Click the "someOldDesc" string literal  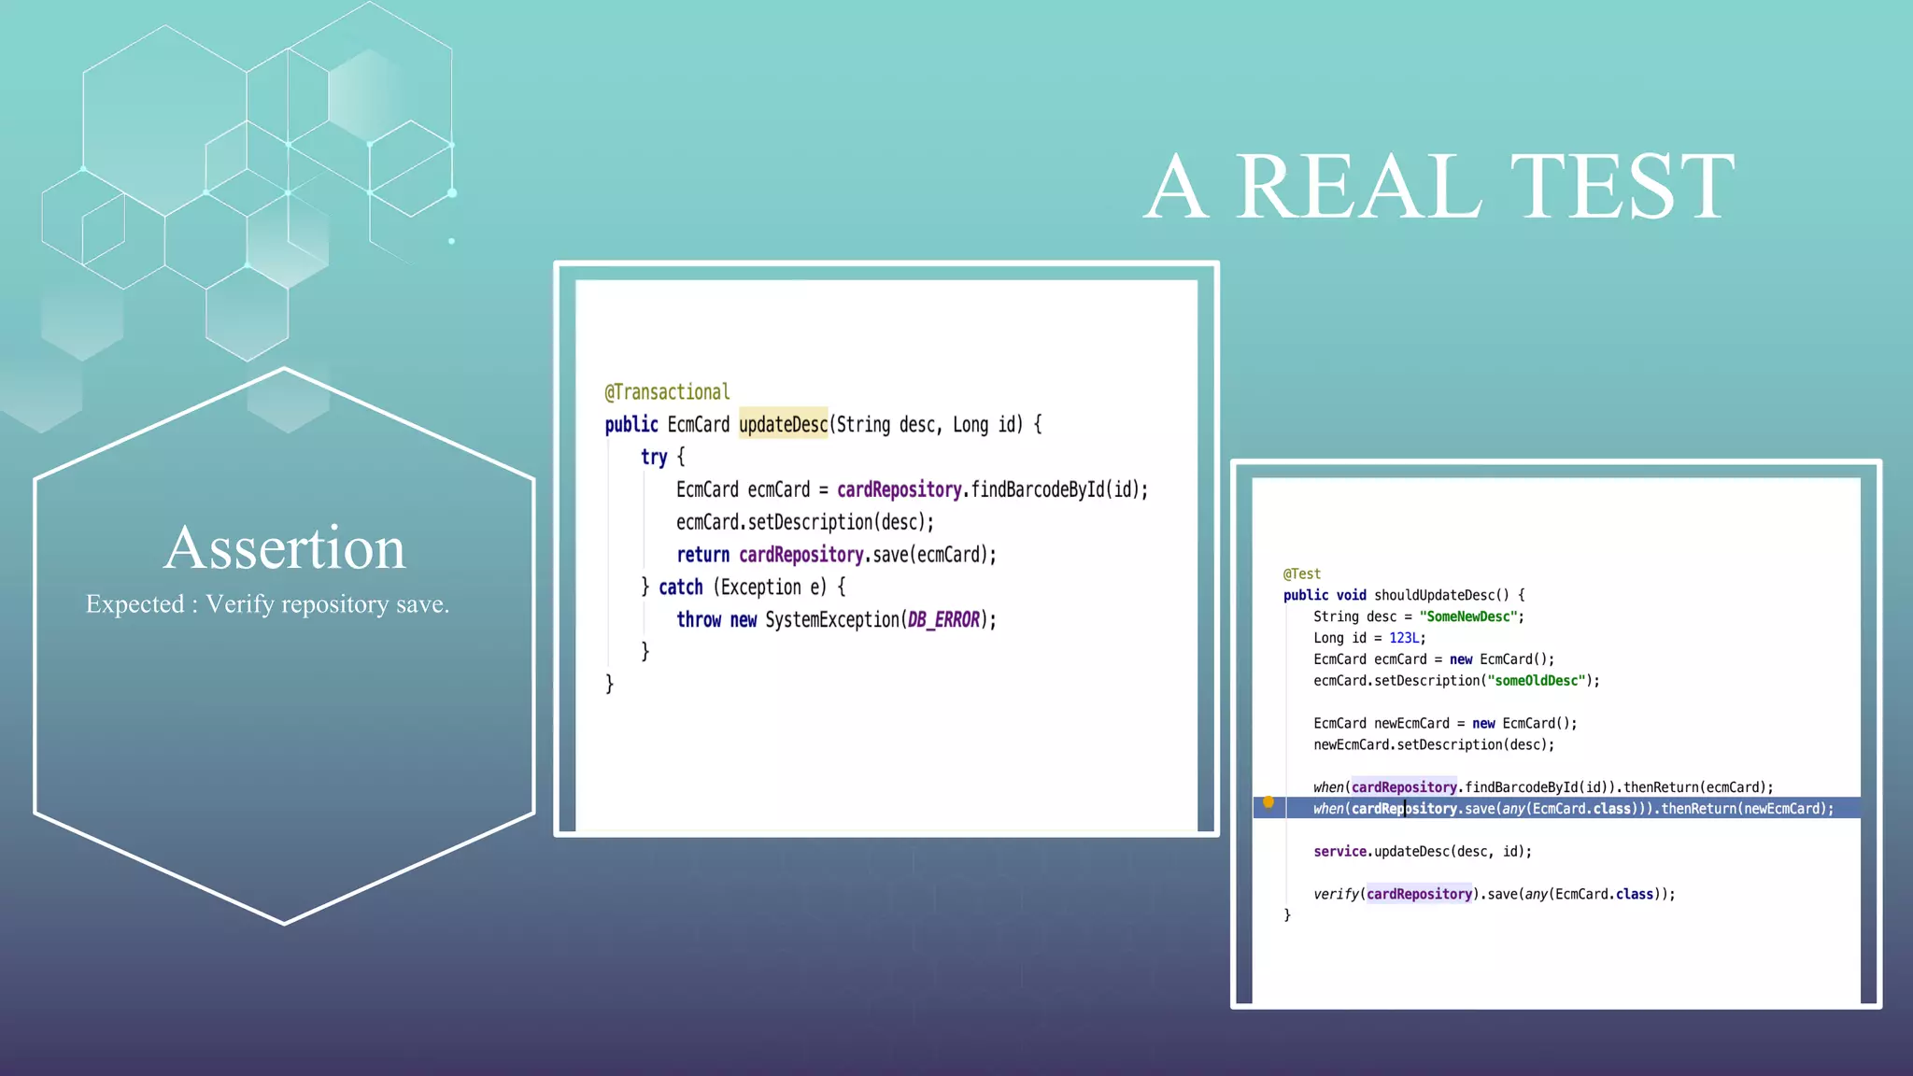point(1536,681)
